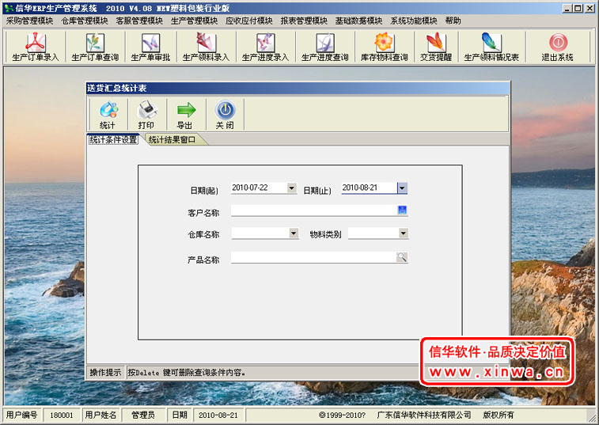Minimize the main application window

(x=567, y=8)
